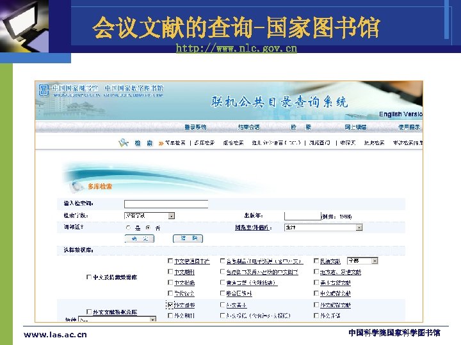Screen dimensions: 461x345
Task: Check the audio-visual and electronic resources checkbox
Action: point(223,261)
